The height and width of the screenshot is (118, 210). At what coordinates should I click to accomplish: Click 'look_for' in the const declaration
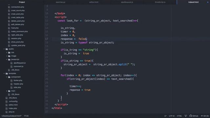(x=73, y=21)
